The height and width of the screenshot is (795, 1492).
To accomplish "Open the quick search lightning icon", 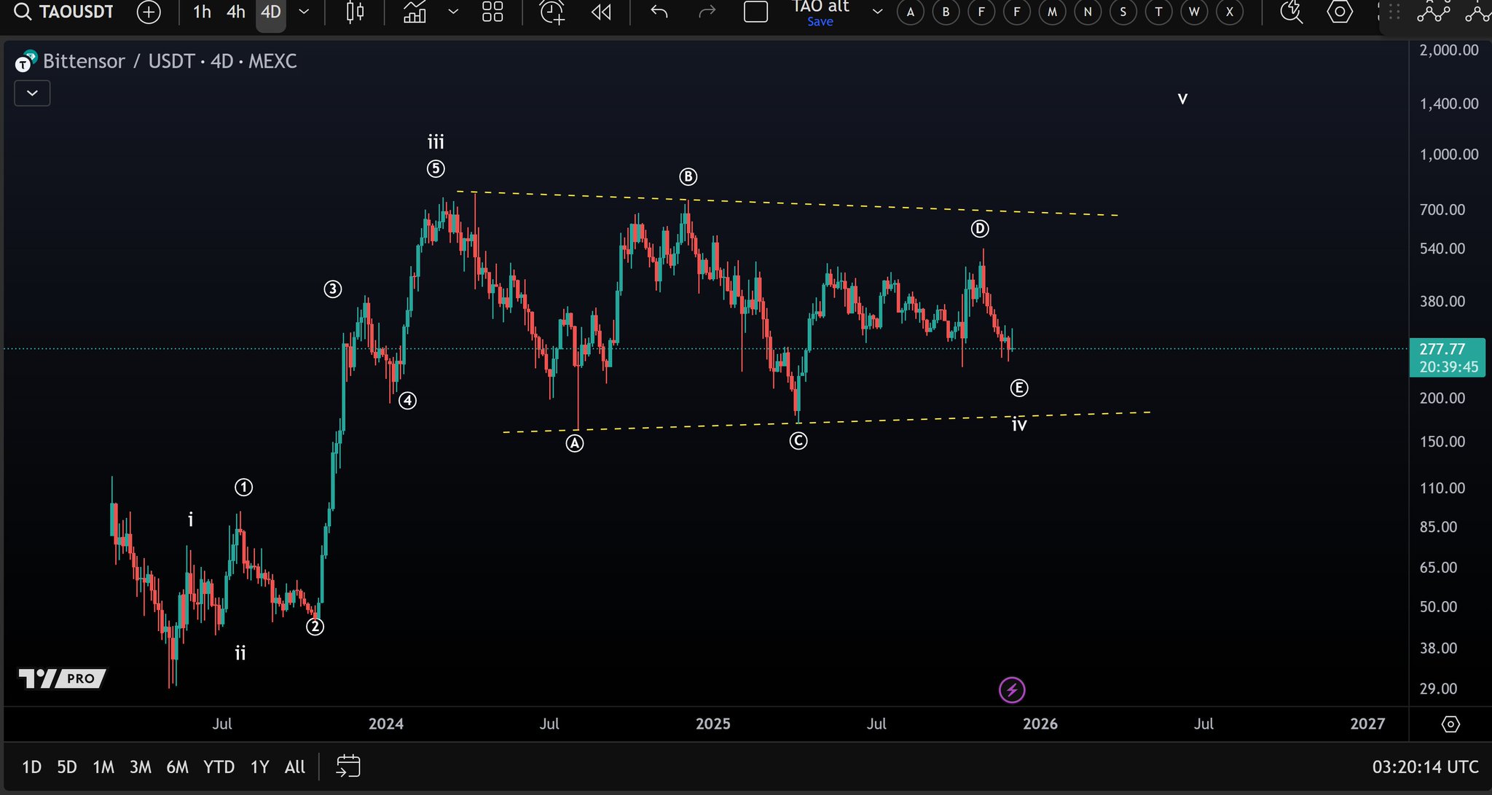I will coord(1291,12).
